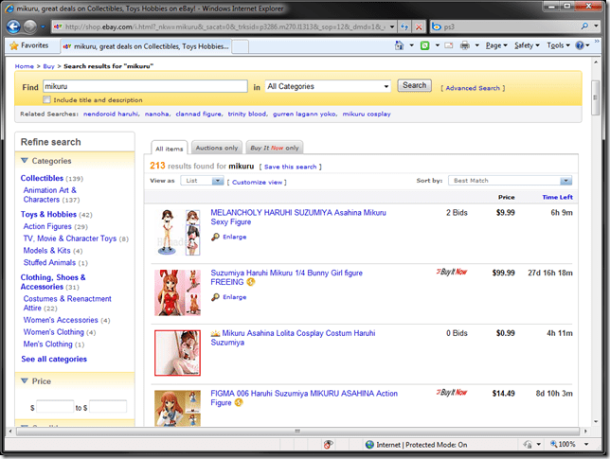Click the Stop loading icon
The height and width of the screenshot is (459, 610).
[419, 26]
